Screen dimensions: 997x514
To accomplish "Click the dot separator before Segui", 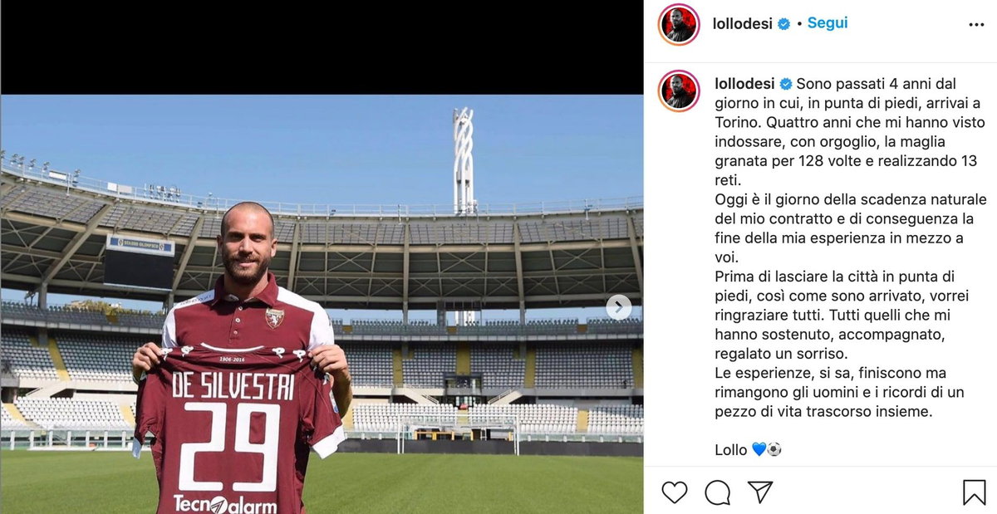I will [798, 24].
